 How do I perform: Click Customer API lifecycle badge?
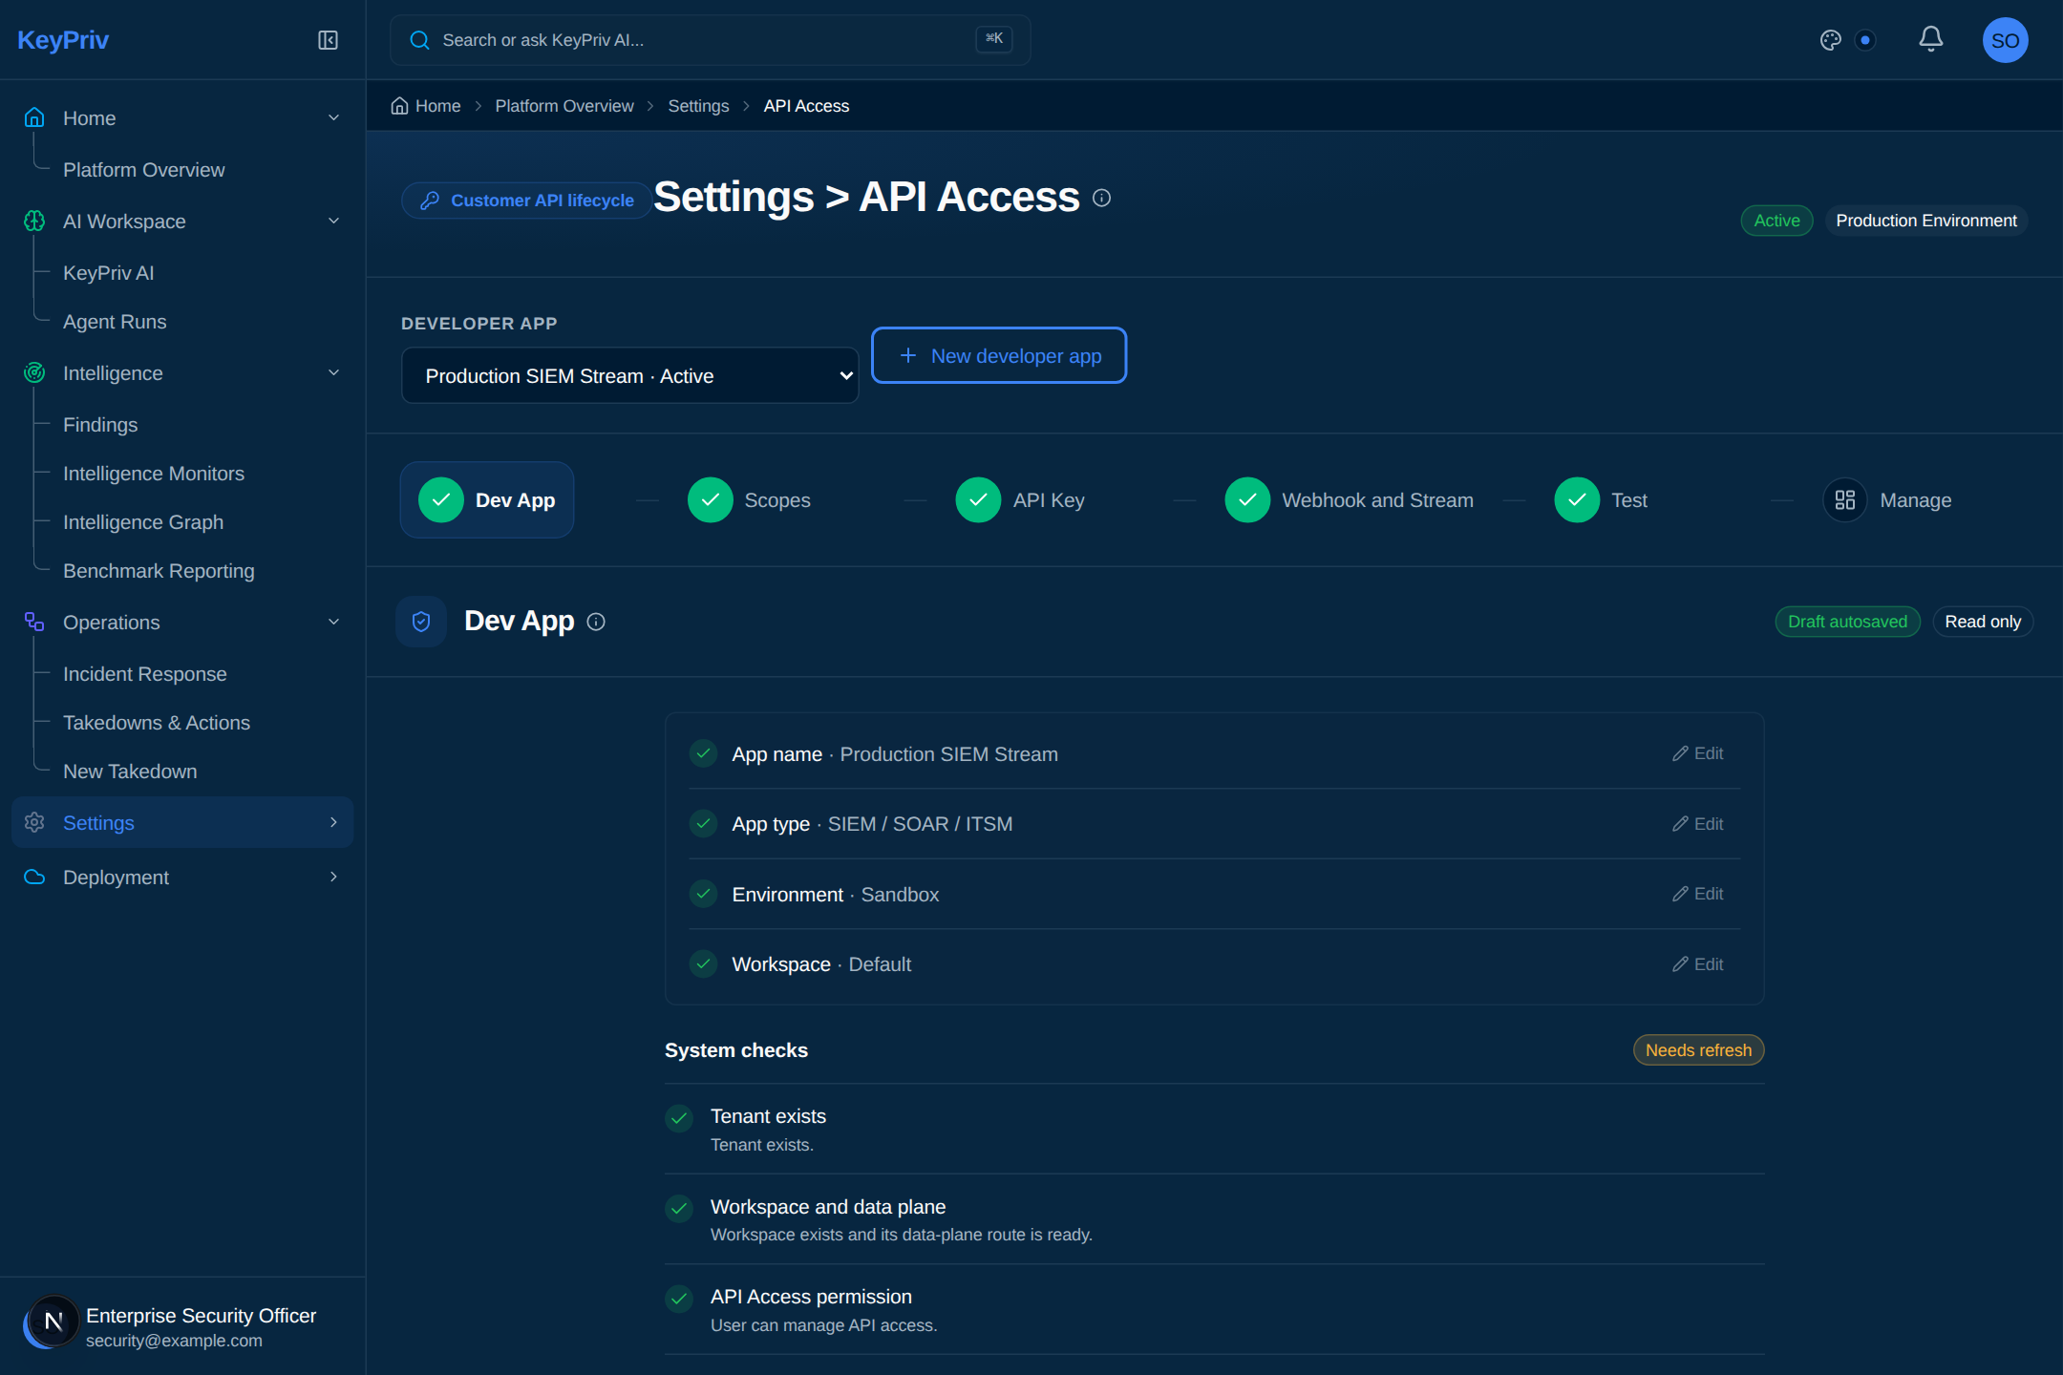point(527,200)
